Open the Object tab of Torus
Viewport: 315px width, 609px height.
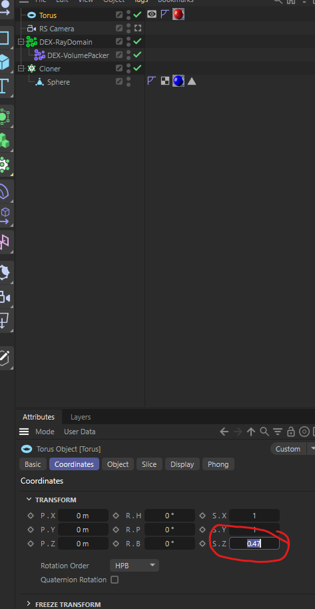(x=118, y=464)
